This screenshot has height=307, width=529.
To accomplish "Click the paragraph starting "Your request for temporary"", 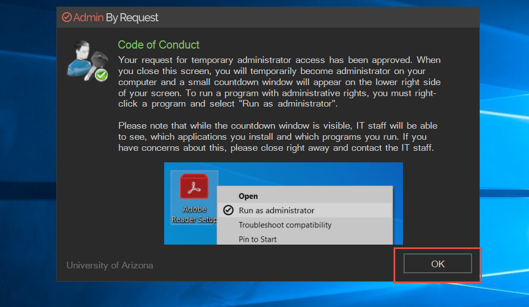I will pyautogui.click(x=279, y=82).
